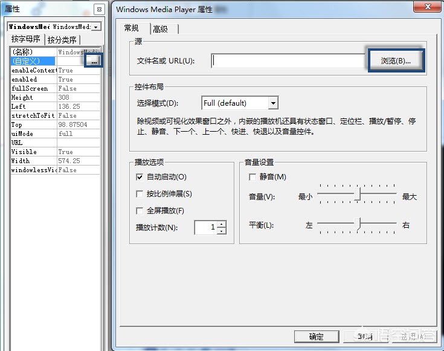The image size is (444, 351).
Task: Select the (名称) property row
Action: point(56,52)
